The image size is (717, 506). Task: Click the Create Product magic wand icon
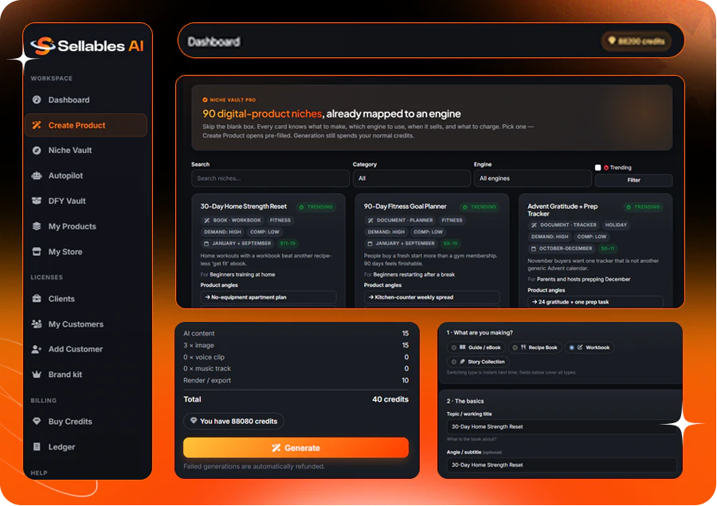(37, 125)
